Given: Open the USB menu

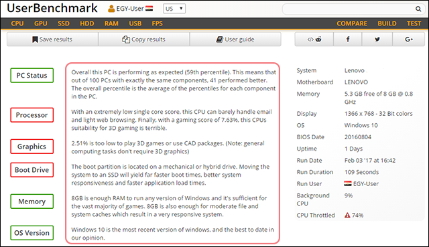Looking at the screenshot, I should [x=135, y=23].
